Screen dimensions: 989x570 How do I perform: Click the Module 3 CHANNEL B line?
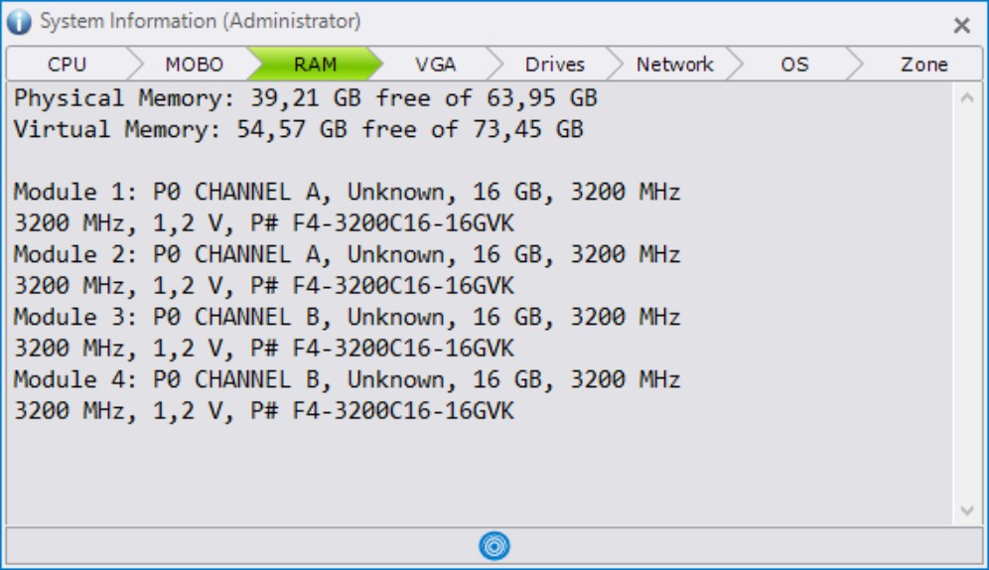(x=347, y=318)
